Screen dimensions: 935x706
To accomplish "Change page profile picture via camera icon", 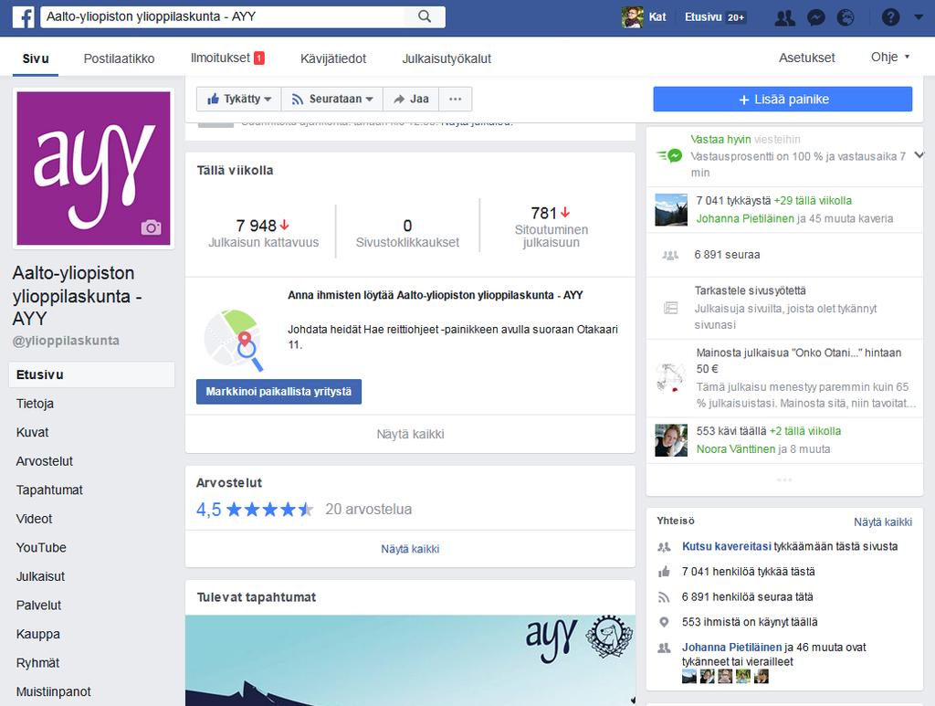I will (151, 227).
